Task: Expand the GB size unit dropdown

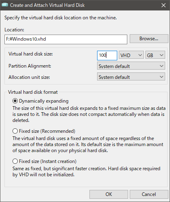Action: click(155, 55)
